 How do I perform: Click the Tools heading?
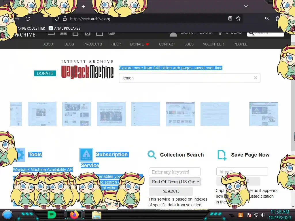(x=35, y=155)
